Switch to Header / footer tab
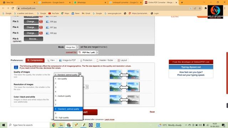Screen dimensions: 228x128 click(105, 60)
